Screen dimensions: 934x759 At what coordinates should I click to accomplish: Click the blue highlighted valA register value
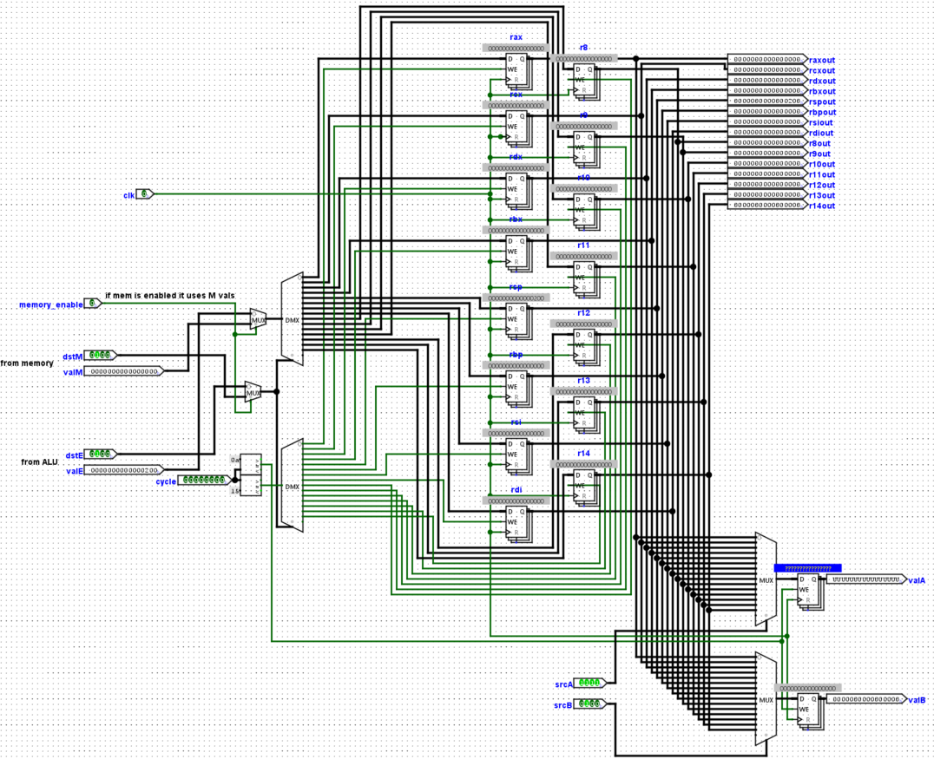click(x=808, y=568)
